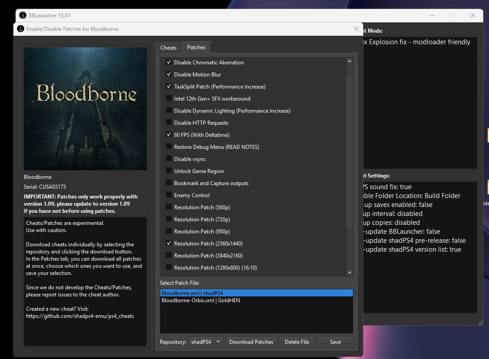
Task: Click the Bloodborne cover art image
Action: coord(85,109)
